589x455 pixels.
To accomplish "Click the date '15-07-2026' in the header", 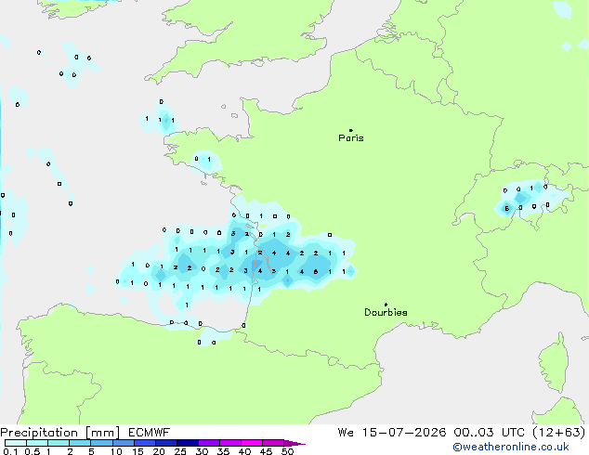I will tap(404, 433).
